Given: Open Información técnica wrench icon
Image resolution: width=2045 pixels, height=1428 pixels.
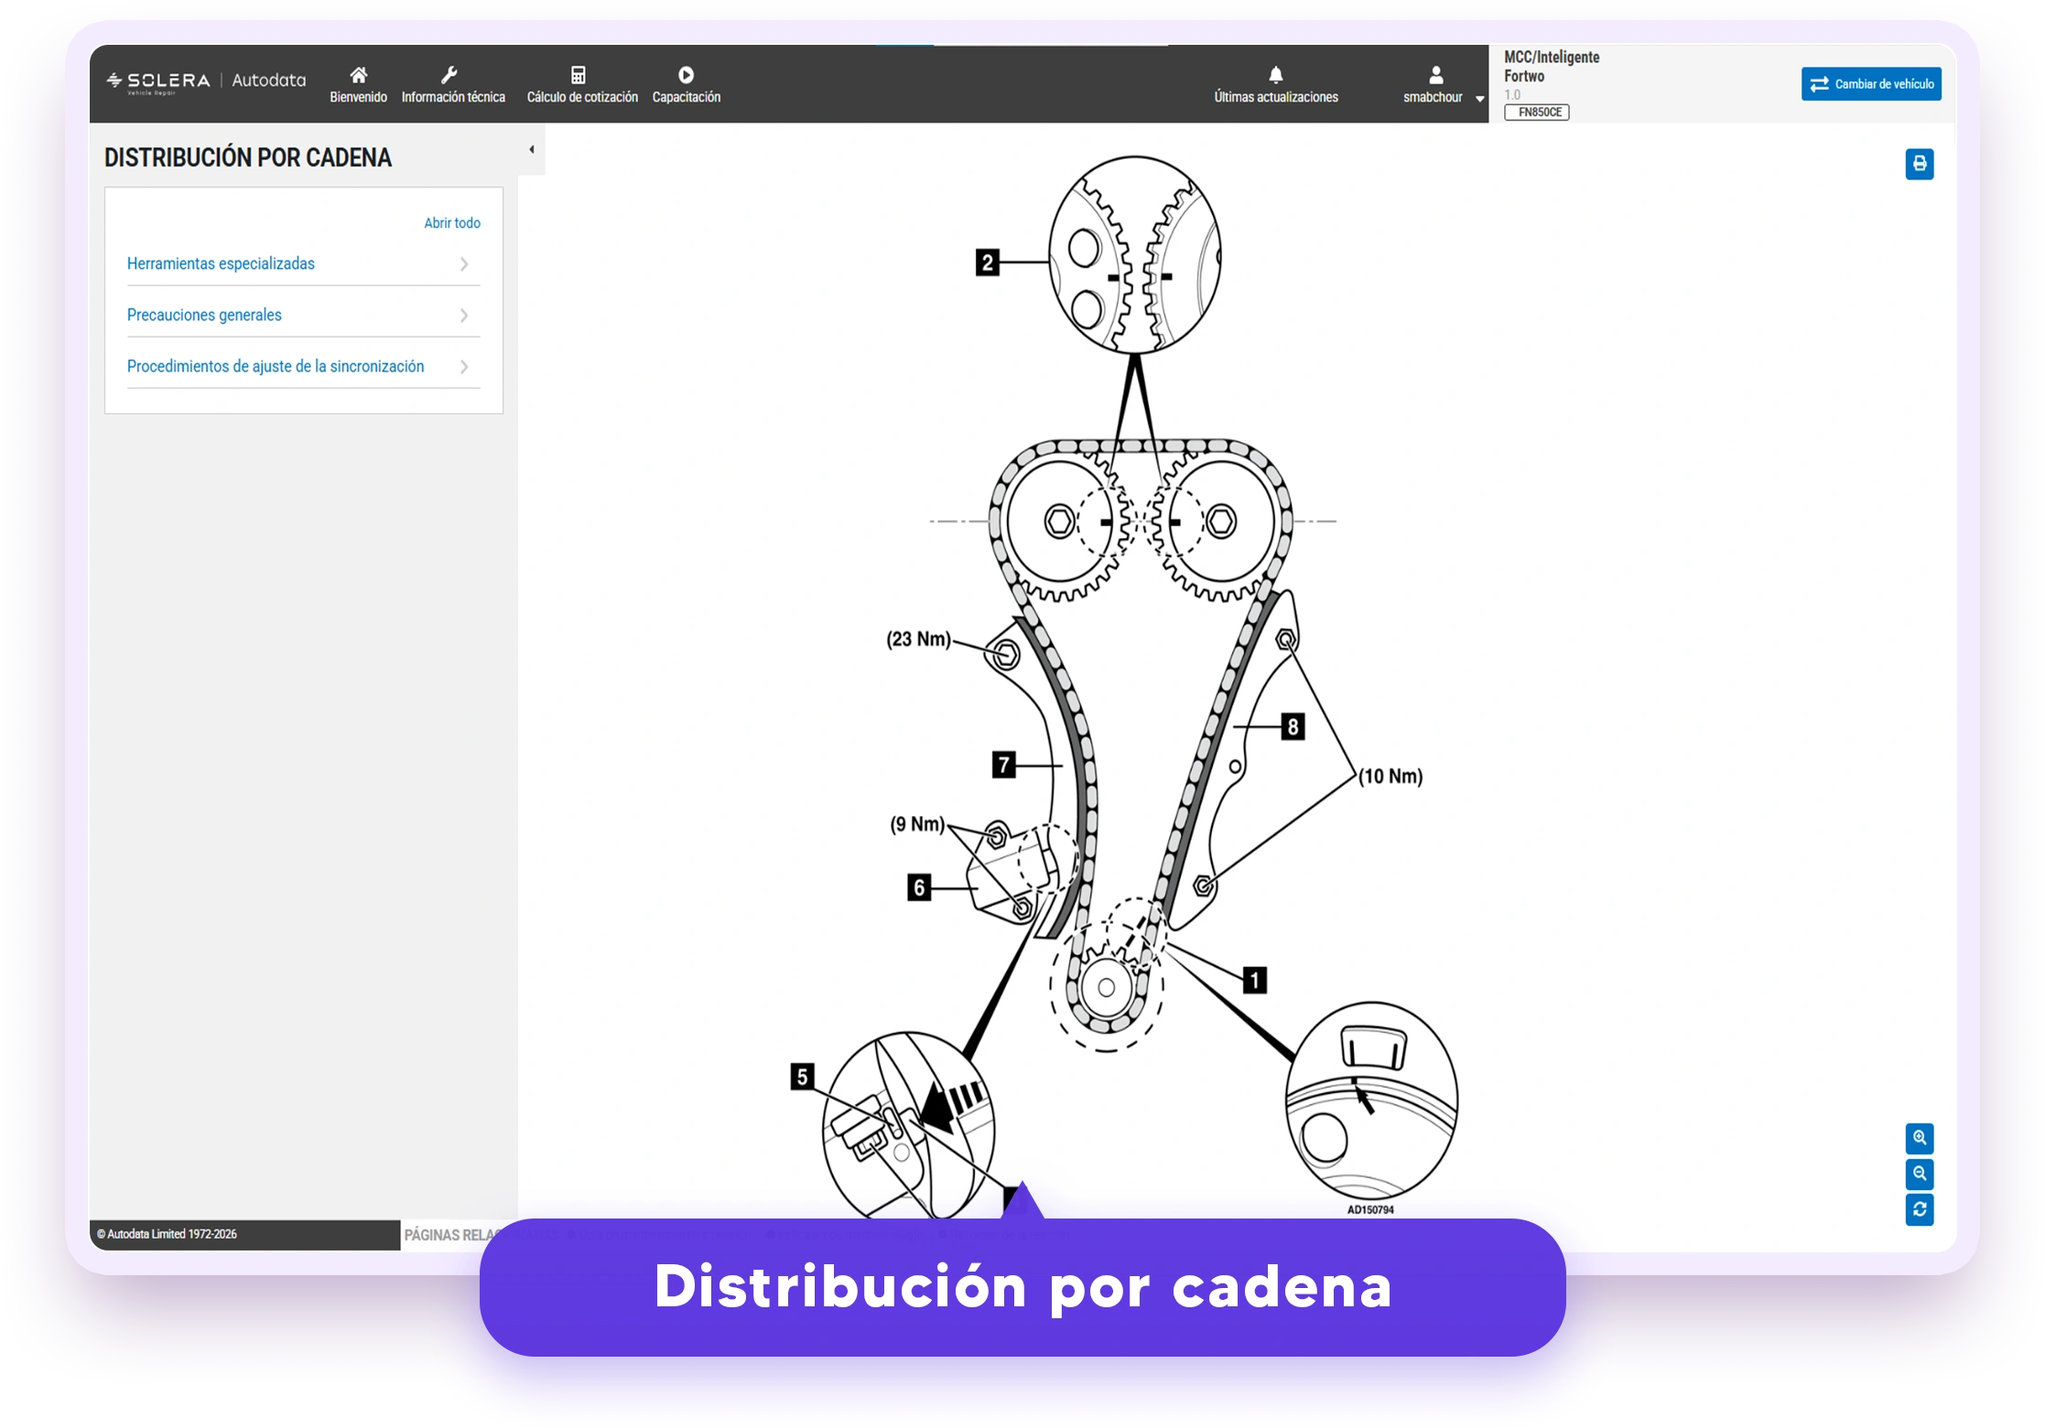Looking at the screenshot, I should click(x=449, y=75).
